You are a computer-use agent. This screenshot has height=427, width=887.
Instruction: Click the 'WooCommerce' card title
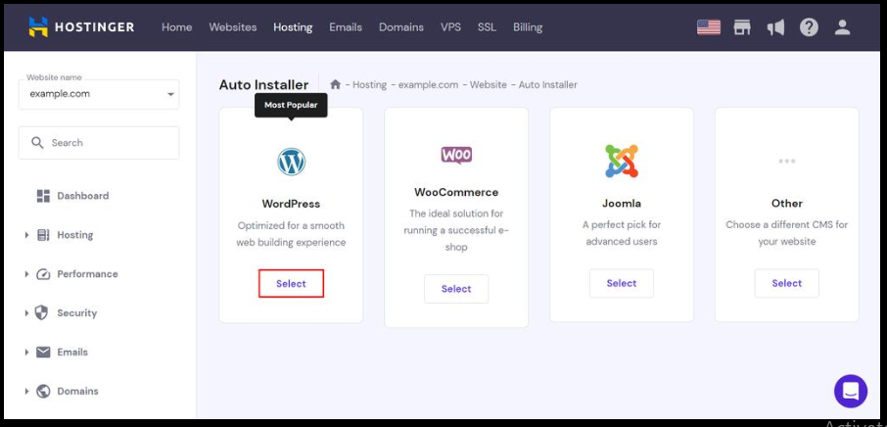pyautogui.click(x=456, y=192)
